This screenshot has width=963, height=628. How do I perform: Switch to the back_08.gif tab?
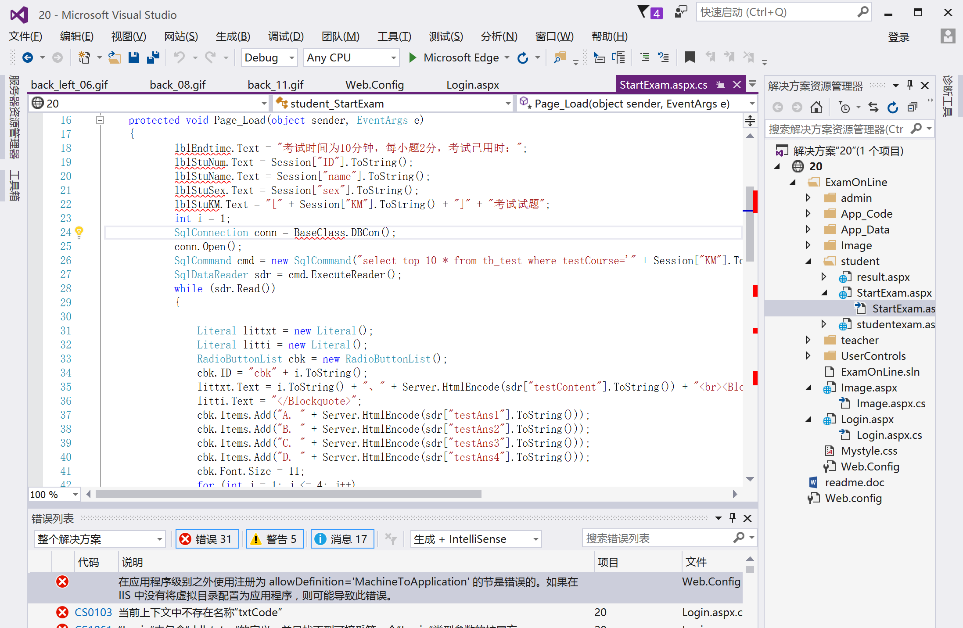pos(177,85)
